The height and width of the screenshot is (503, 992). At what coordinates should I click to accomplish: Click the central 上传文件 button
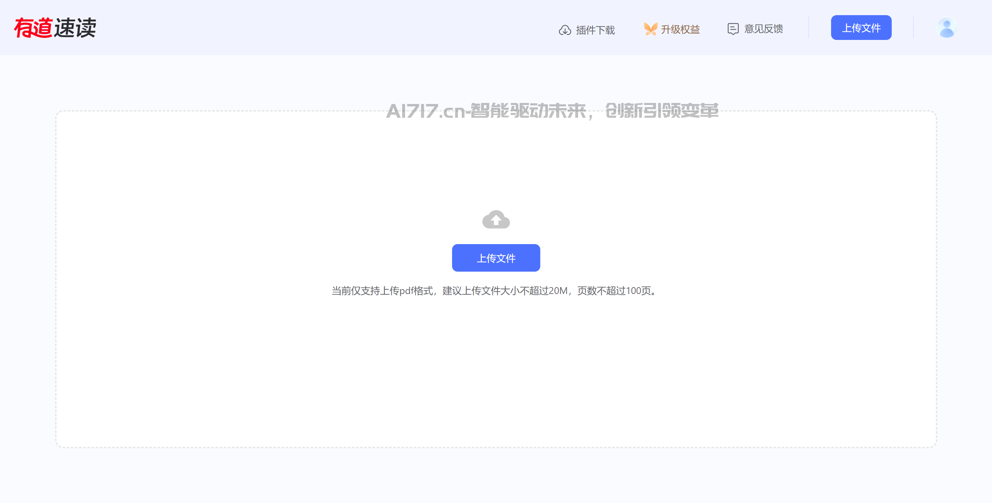[x=496, y=258]
